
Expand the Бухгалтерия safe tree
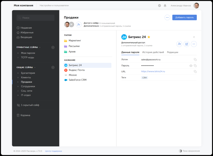[18, 73]
